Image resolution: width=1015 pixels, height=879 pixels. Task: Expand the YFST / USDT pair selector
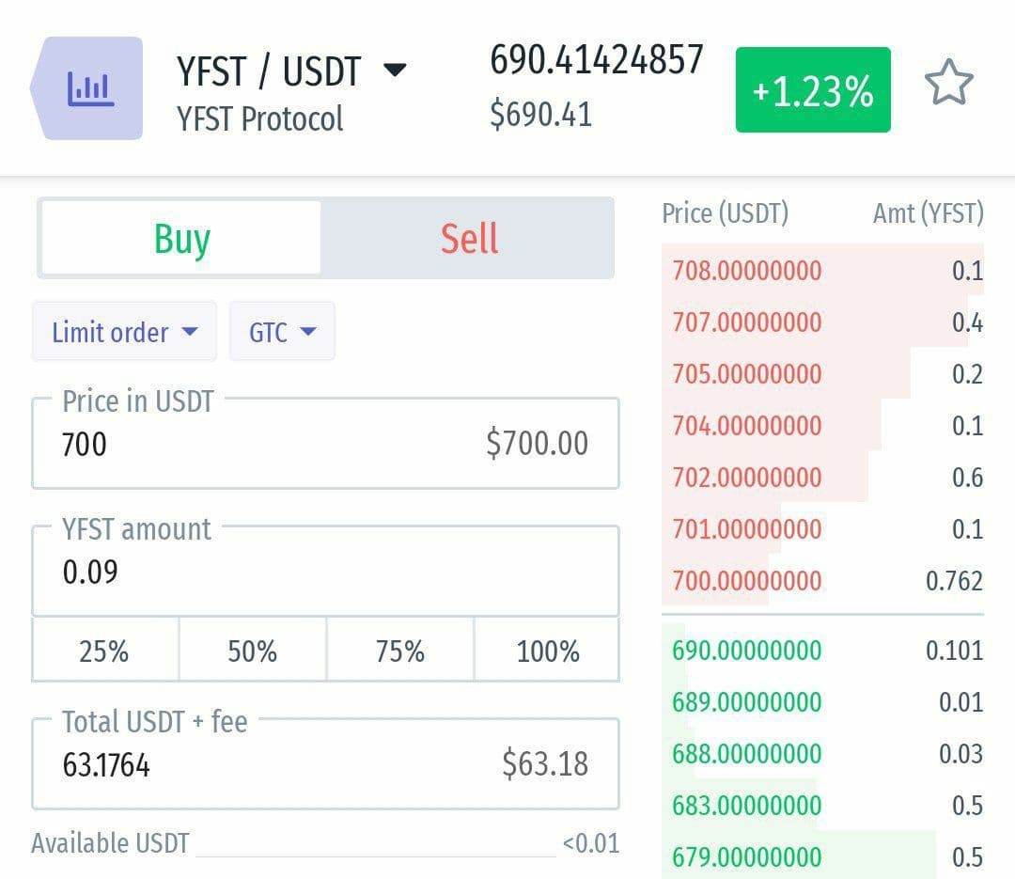[396, 71]
